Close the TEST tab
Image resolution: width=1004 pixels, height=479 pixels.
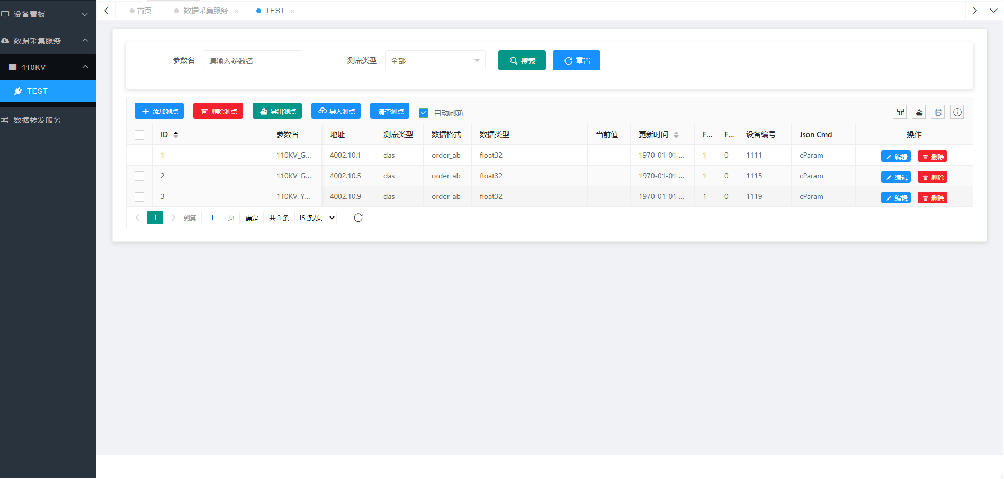pyautogui.click(x=292, y=11)
